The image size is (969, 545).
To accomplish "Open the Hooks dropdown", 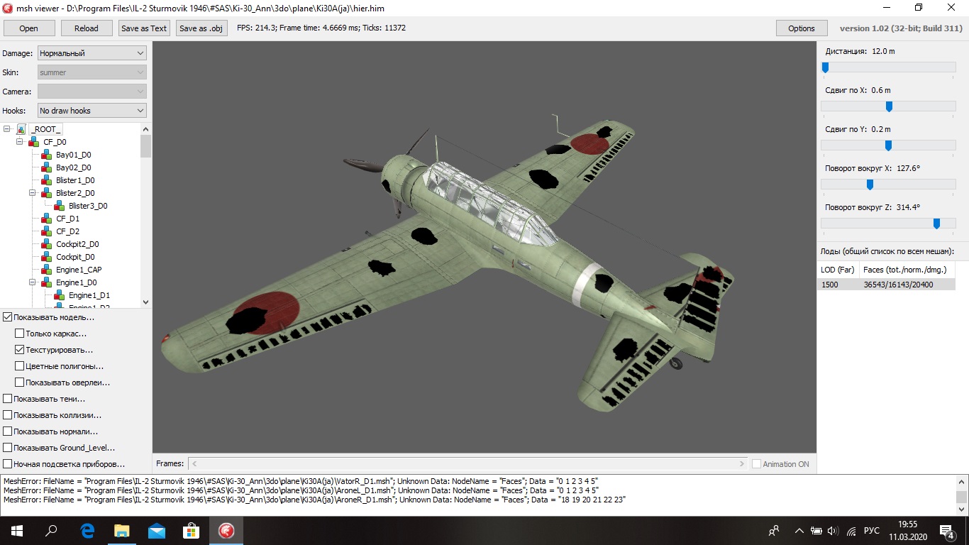I will coord(92,111).
